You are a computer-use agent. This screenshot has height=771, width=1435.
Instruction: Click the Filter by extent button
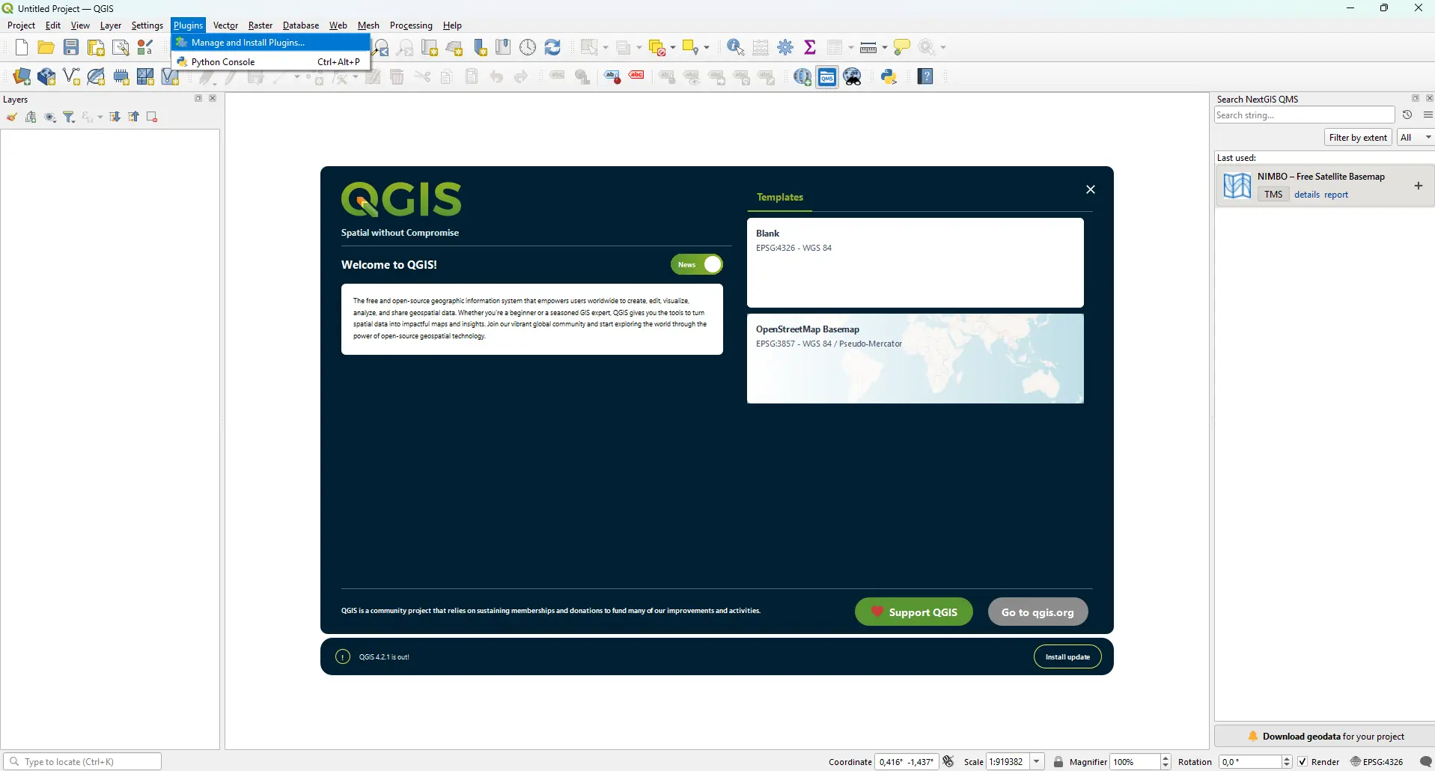(x=1358, y=137)
